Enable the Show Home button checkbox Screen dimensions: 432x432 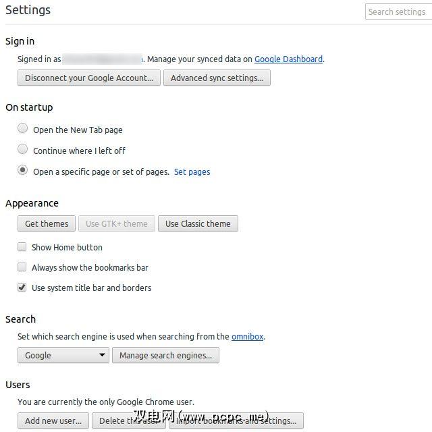point(22,247)
